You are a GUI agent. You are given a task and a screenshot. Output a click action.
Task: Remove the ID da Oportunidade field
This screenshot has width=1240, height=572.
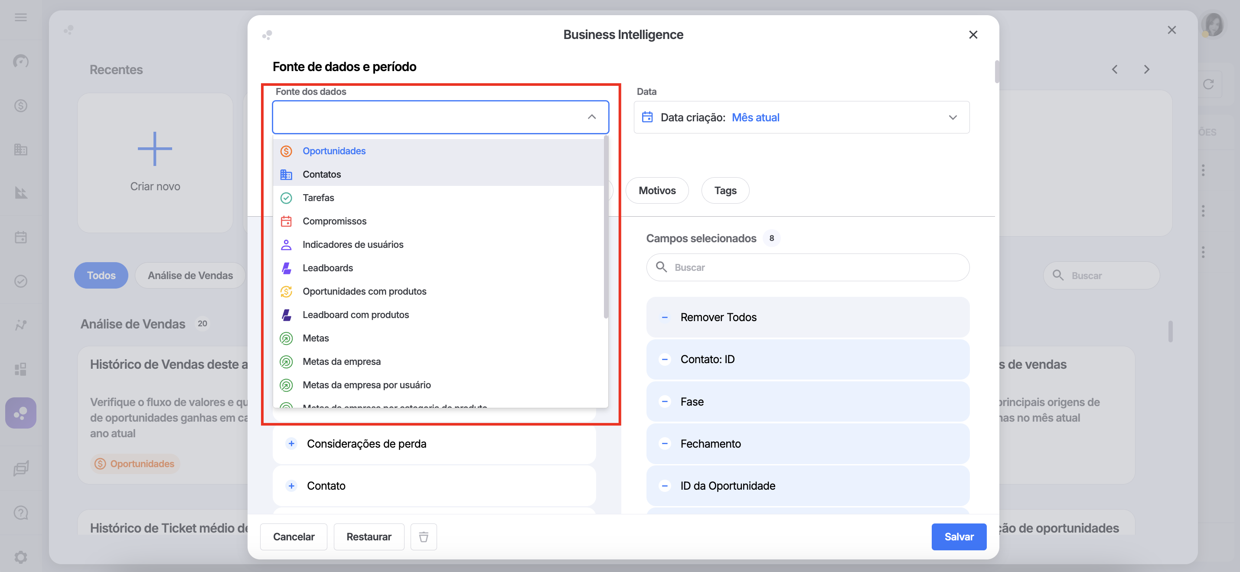[x=664, y=485]
